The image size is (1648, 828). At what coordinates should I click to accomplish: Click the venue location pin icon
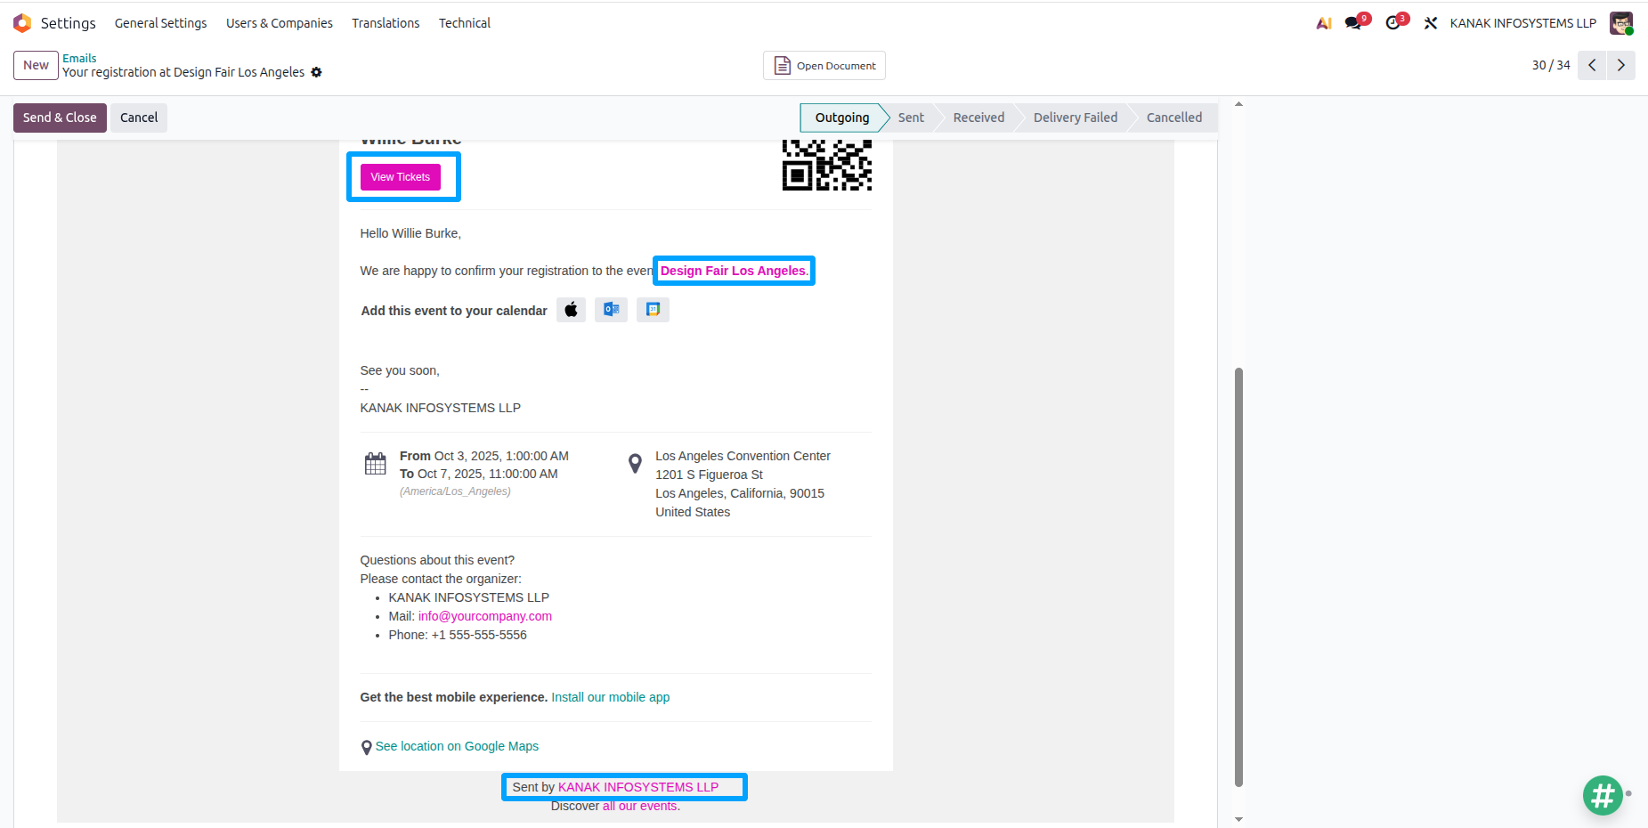click(x=635, y=464)
